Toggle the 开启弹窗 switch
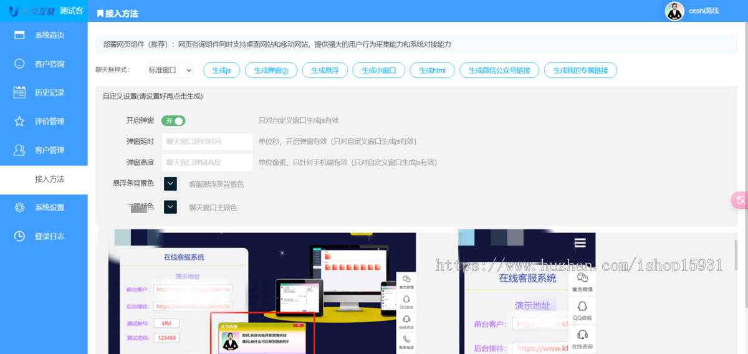Screen dimensions: 748x354 [x=173, y=121]
